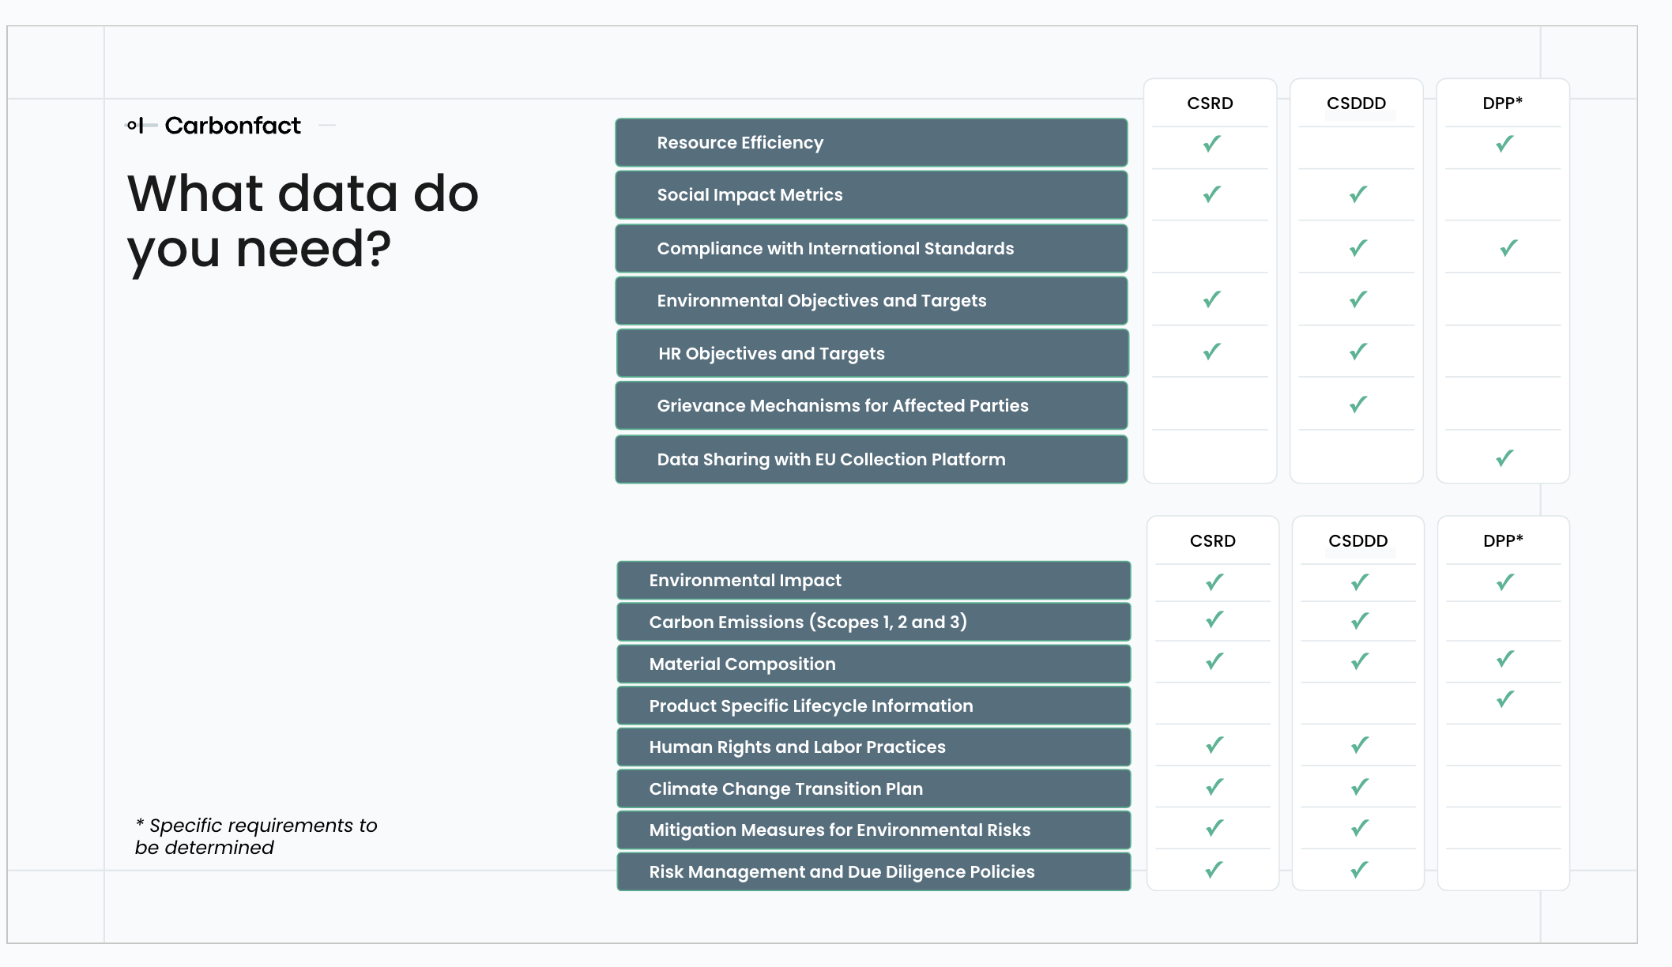Click the DPP checkmark for Compliance with International Standards
Viewport: 1672px width, 967px height.
[1508, 248]
